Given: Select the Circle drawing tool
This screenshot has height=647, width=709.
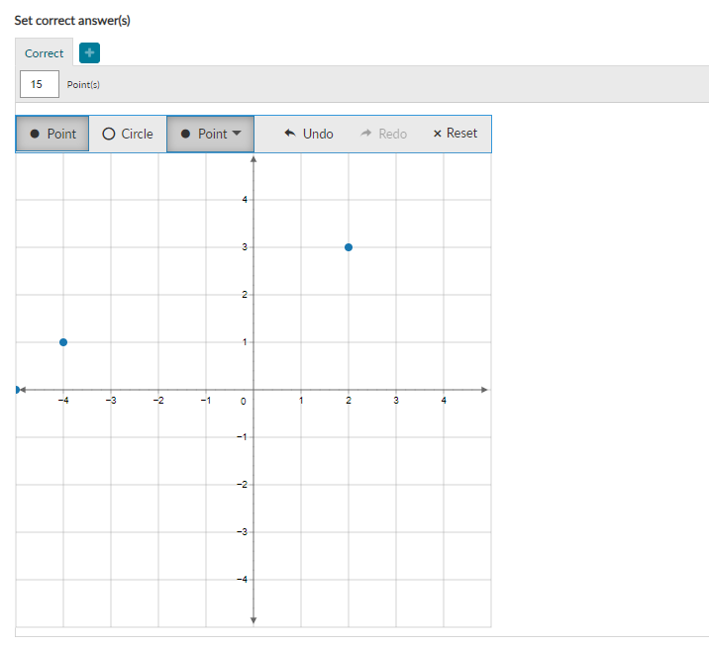Looking at the screenshot, I should 128,134.
